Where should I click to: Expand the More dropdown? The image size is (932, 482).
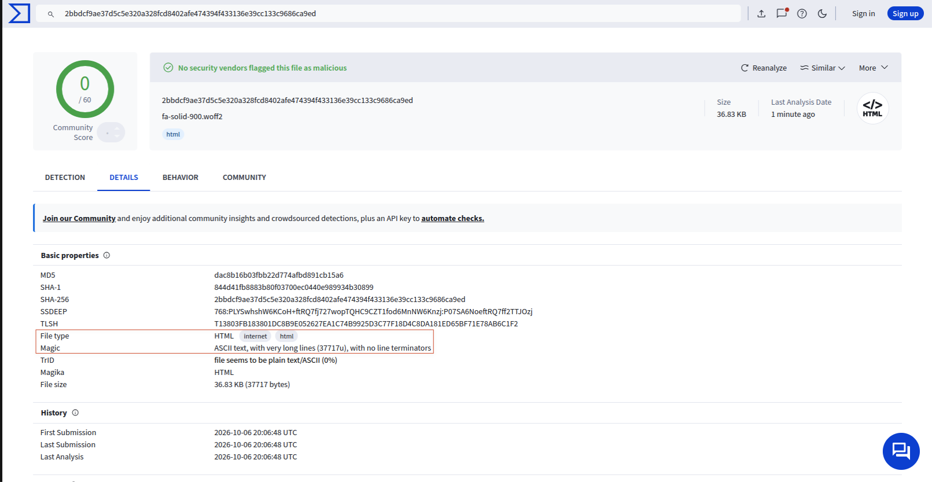874,68
